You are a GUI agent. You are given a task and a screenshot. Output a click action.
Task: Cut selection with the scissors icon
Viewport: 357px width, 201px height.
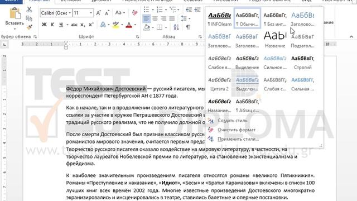(x=29, y=10)
